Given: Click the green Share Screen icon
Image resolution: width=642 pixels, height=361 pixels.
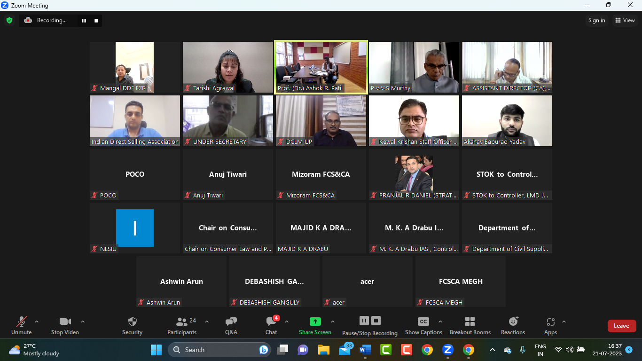Looking at the screenshot, I should click(x=315, y=322).
